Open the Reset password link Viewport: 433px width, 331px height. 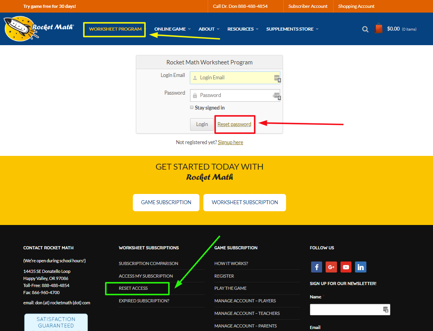coord(234,124)
